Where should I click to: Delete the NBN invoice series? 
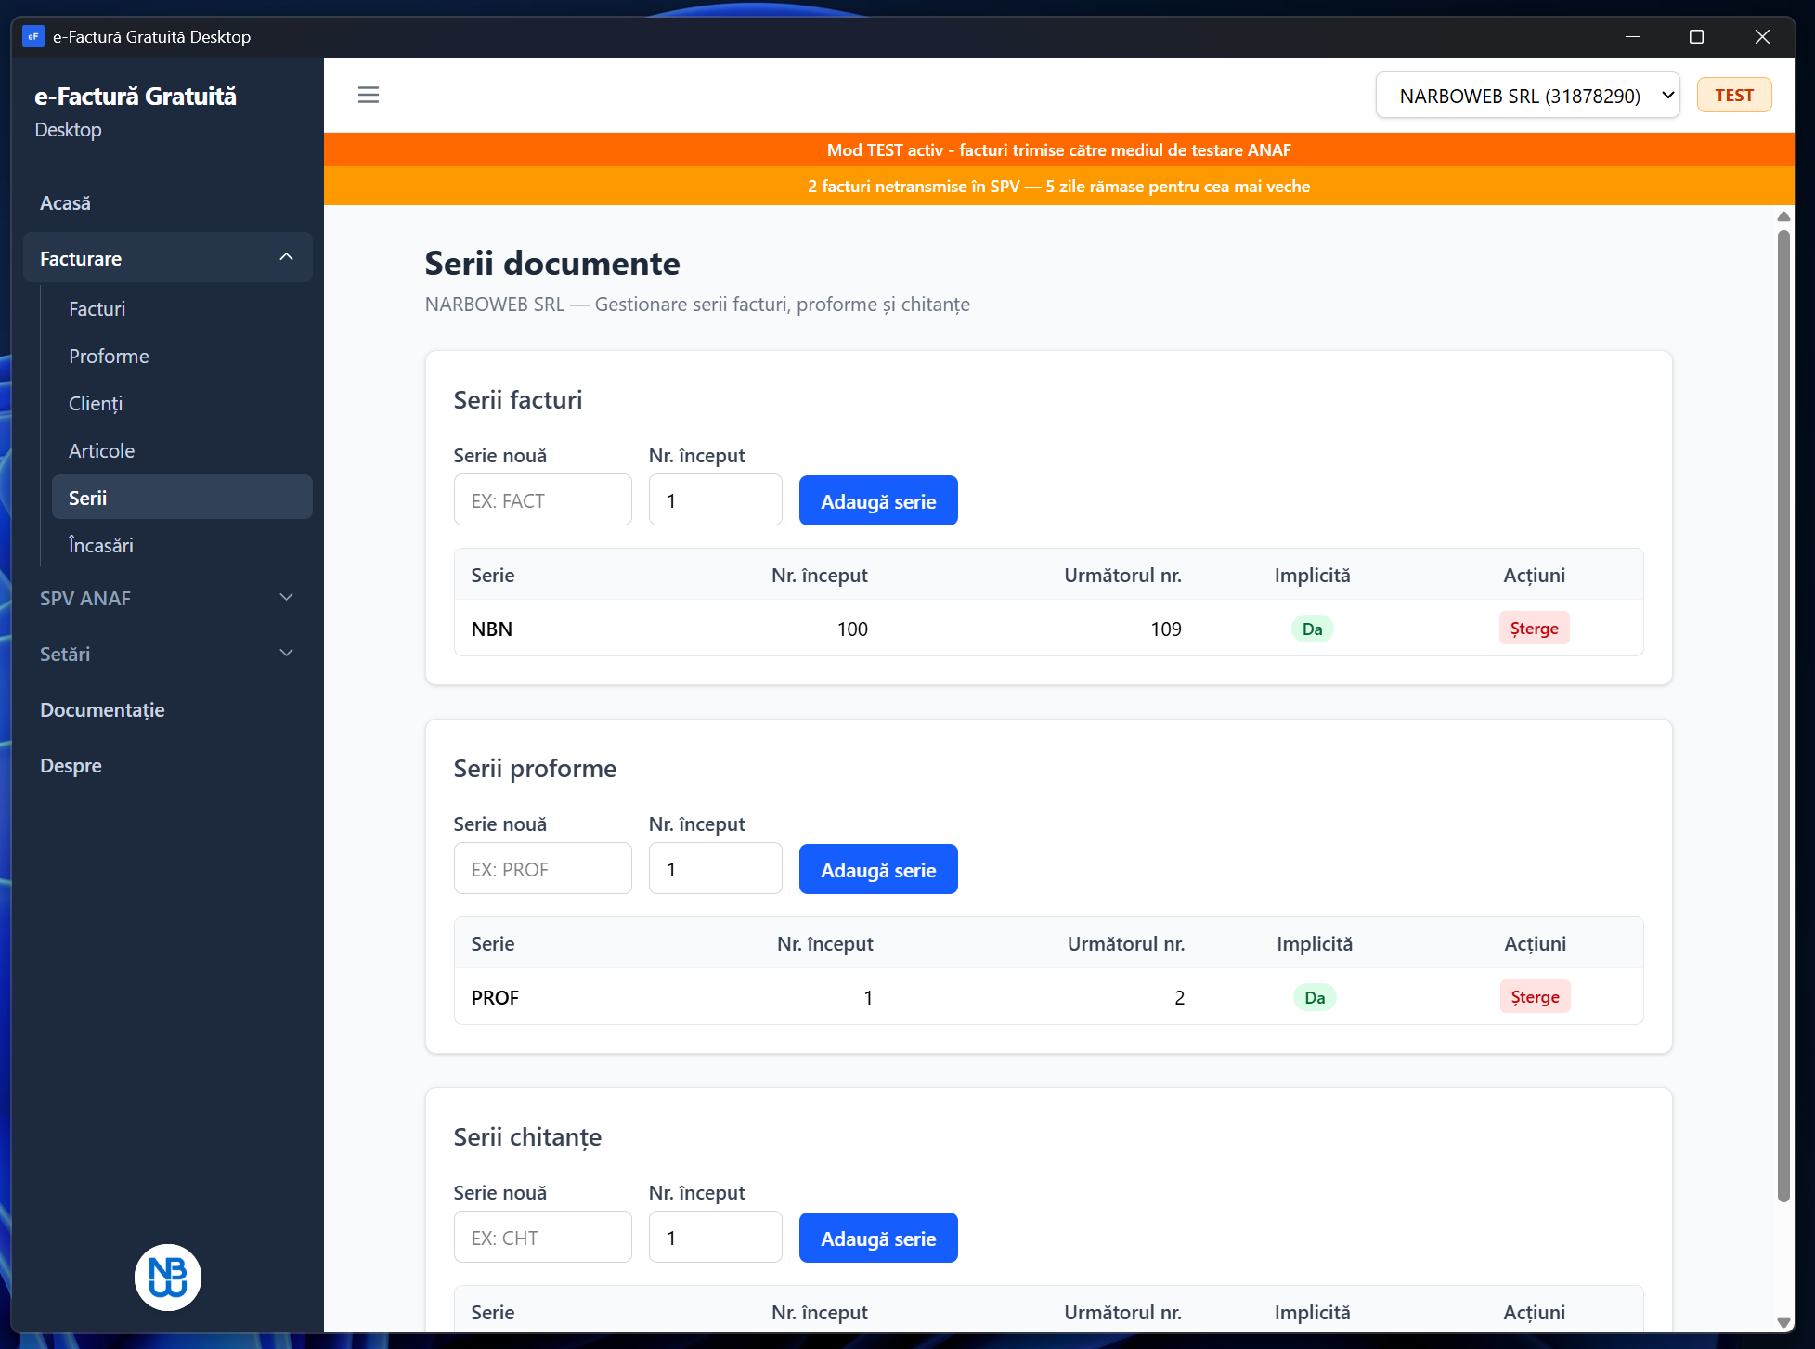1534,629
